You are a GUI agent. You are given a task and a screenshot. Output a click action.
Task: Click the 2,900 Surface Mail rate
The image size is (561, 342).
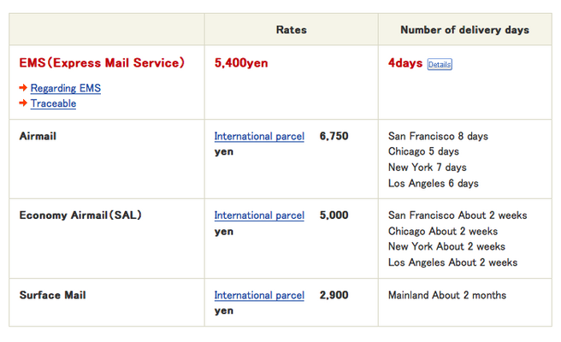pyautogui.click(x=334, y=295)
